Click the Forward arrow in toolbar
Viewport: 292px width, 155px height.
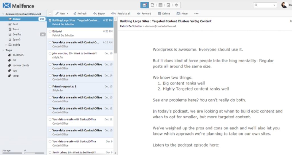144,13
